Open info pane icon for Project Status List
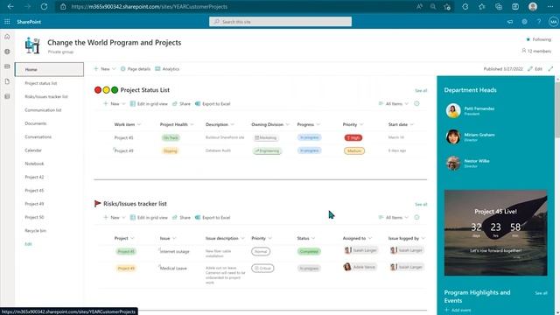This screenshot has height=315, width=560. point(416,103)
